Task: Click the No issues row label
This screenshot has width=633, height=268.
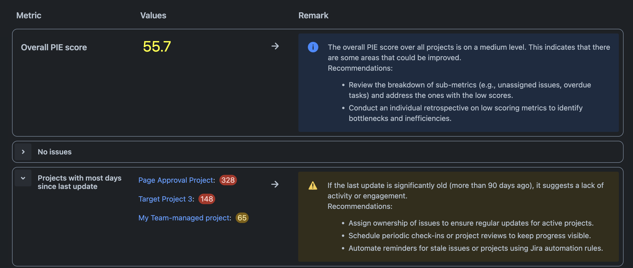Action: (55, 152)
